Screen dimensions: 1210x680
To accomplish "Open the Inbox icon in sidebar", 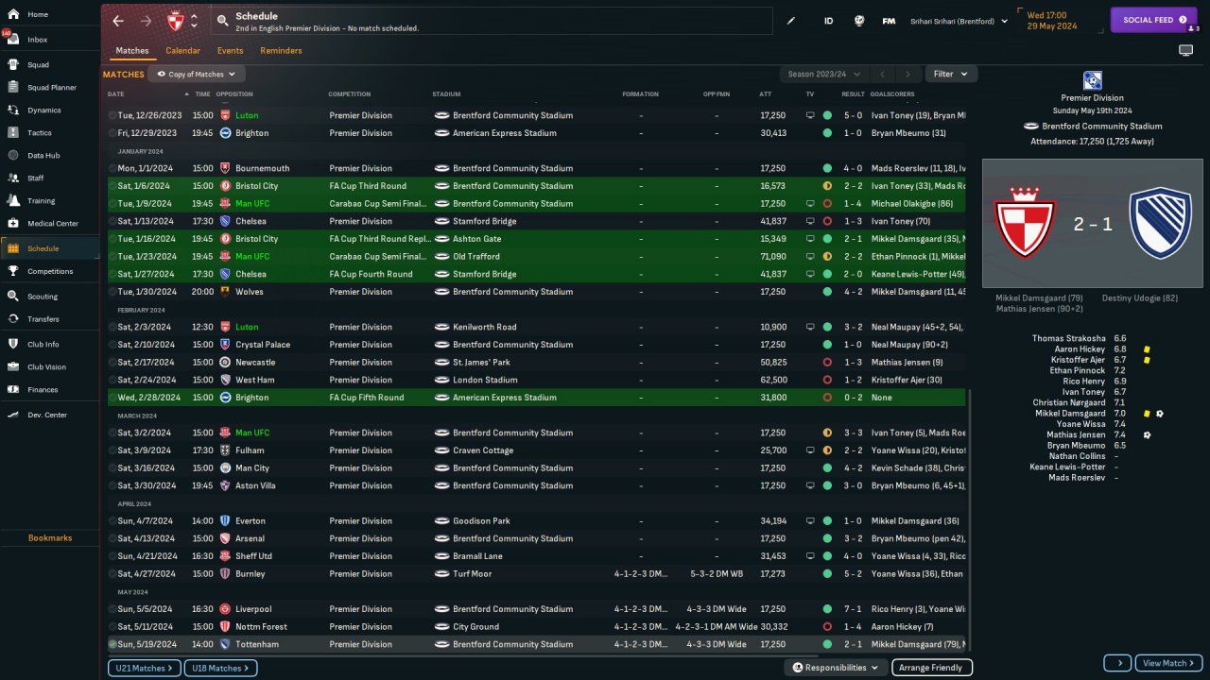I will 13,40.
